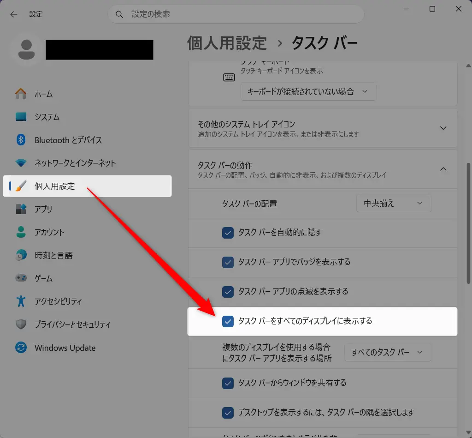The image size is (472, 438).
Task: Disable タスク バーからウィンドウを共有する checkbox
Action: click(x=228, y=383)
